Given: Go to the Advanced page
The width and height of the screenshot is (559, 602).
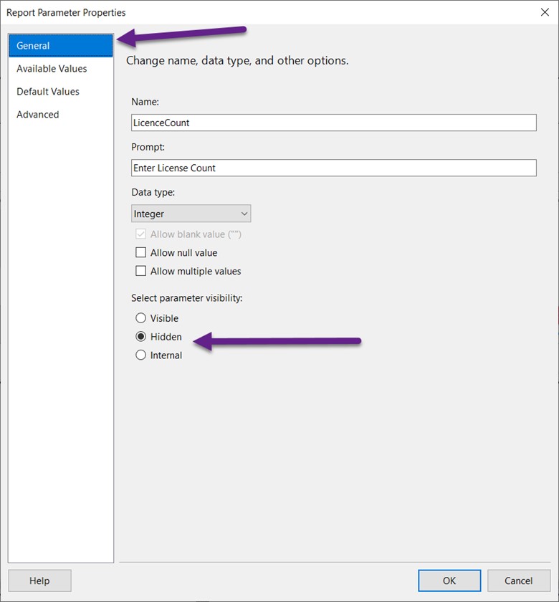Looking at the screenshot, I should 38,115.
